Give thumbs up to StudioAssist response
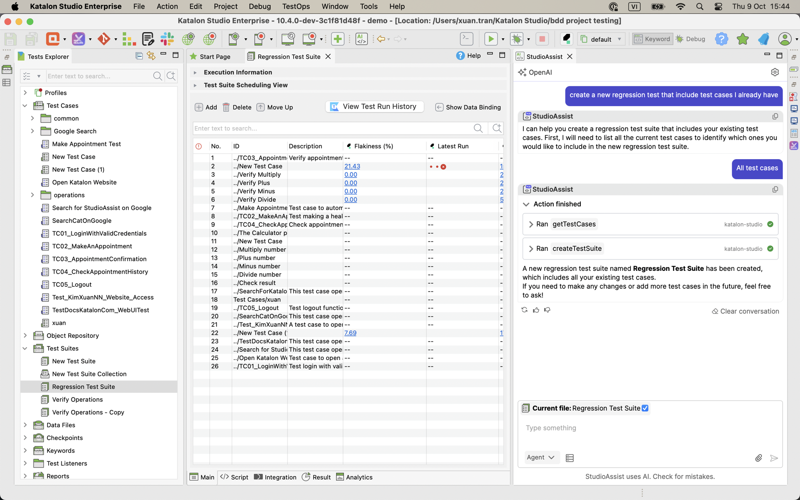Image resolution: width=800 pixels, height=500 pixels. point(536,310)
